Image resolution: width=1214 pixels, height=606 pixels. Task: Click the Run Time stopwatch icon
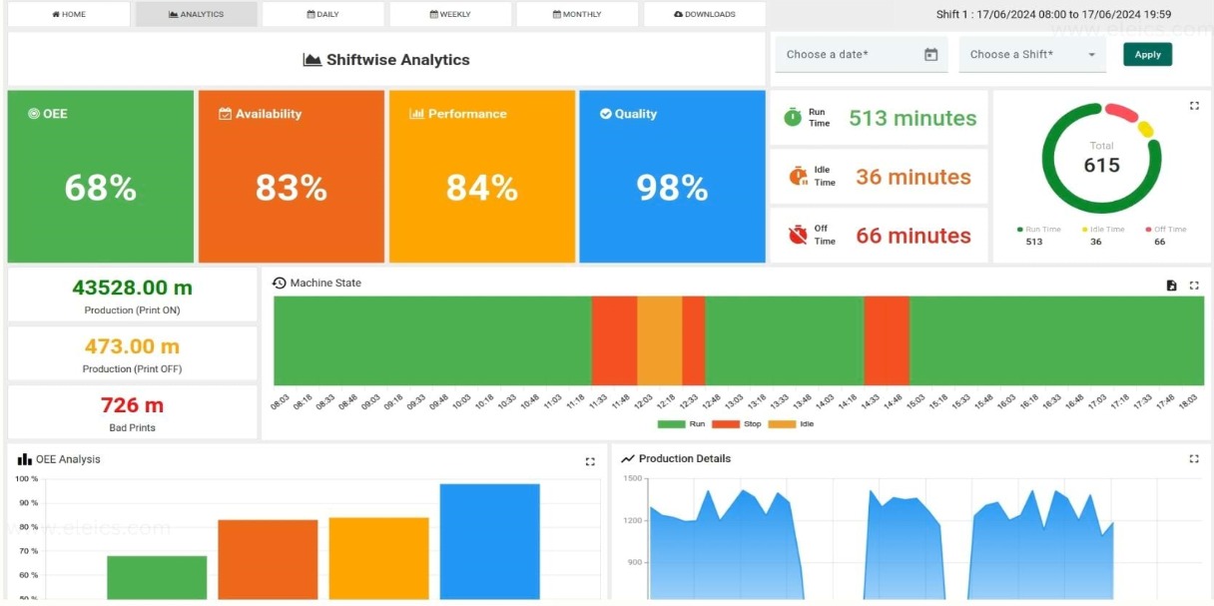pyautogui.click(x=793, y=118)
